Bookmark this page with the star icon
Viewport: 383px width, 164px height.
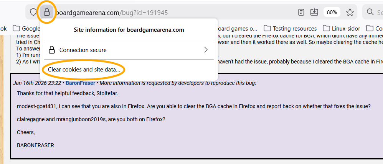point(350,12)
